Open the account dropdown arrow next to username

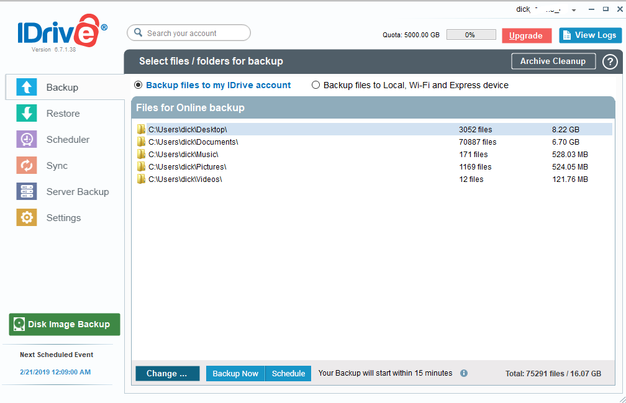574,11
